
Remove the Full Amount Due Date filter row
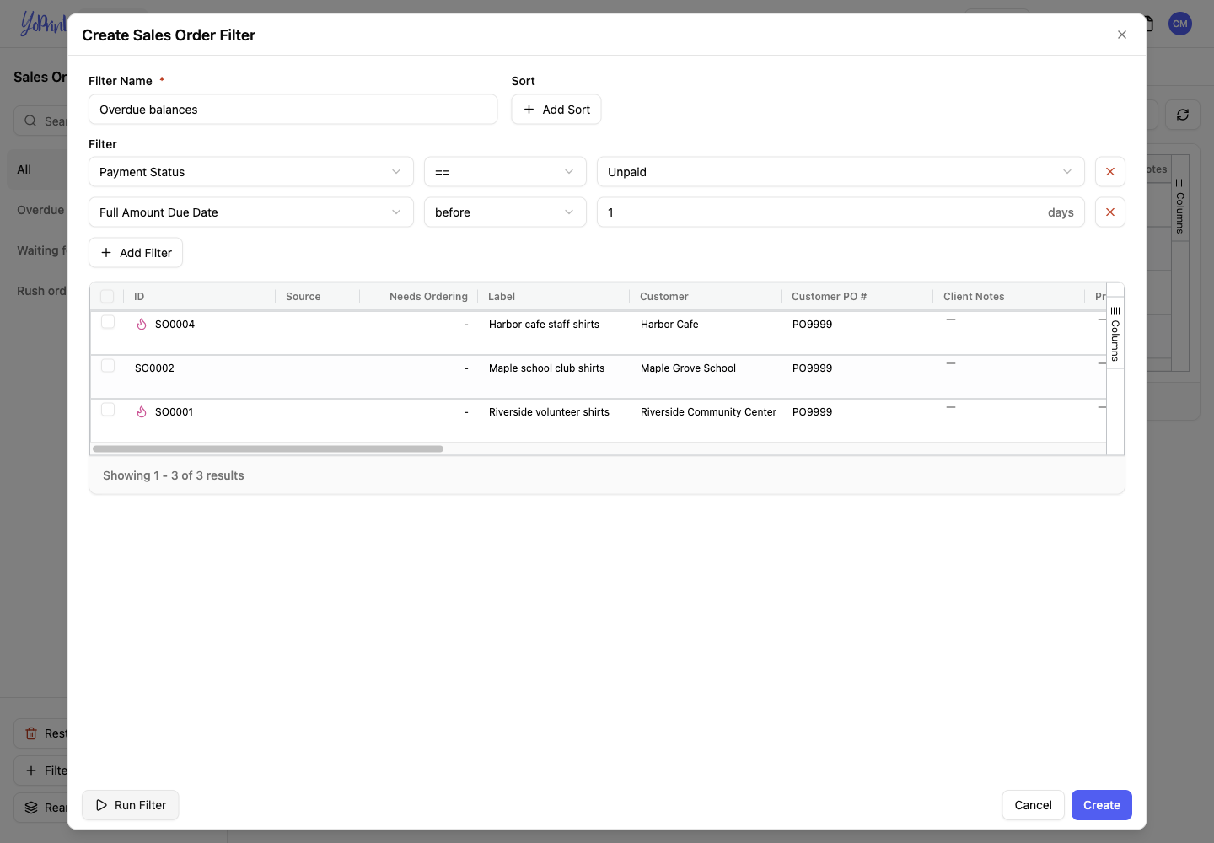[1109, 212]
